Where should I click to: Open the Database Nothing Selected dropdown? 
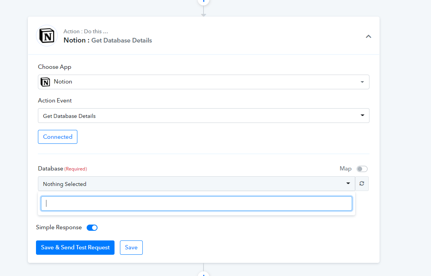(x=196, y=184)
